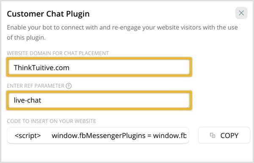Click the ThinkTuitive.com text
This screenshot has height=163, width=254.
(41, 68)
